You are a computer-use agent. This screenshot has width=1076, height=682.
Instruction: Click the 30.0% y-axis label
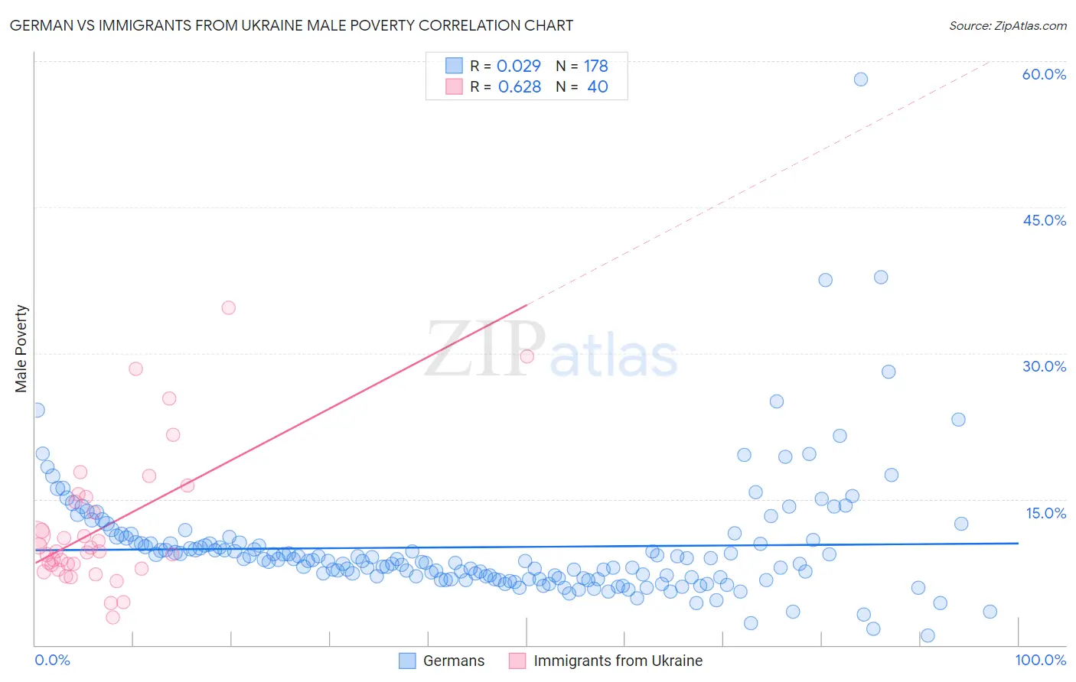click(1044, 366)
